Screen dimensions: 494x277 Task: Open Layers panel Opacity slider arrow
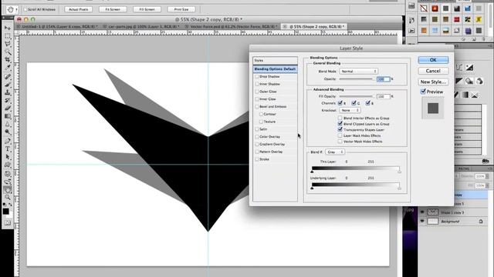(x=487, y=176)
